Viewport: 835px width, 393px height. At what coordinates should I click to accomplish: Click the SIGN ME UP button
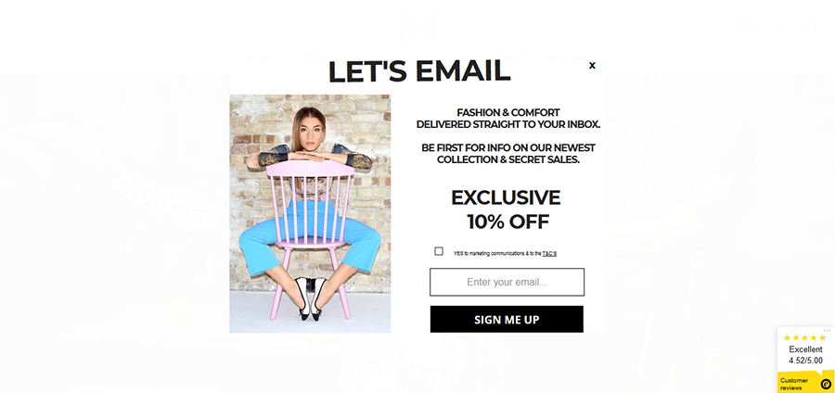(x=507, y=319)
